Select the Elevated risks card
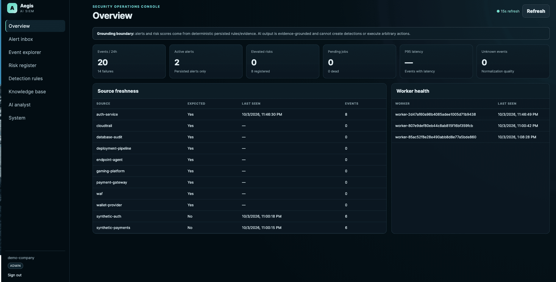The height and width of the screenshot is (282, 556). pyautogui.click(x=283, y=61)
